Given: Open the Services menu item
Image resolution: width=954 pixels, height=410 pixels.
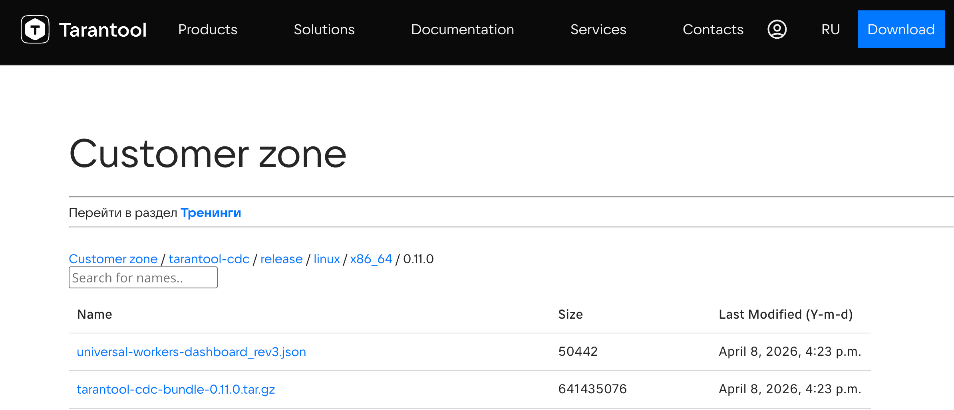Looking at the screenshot, I should point(598,30).
